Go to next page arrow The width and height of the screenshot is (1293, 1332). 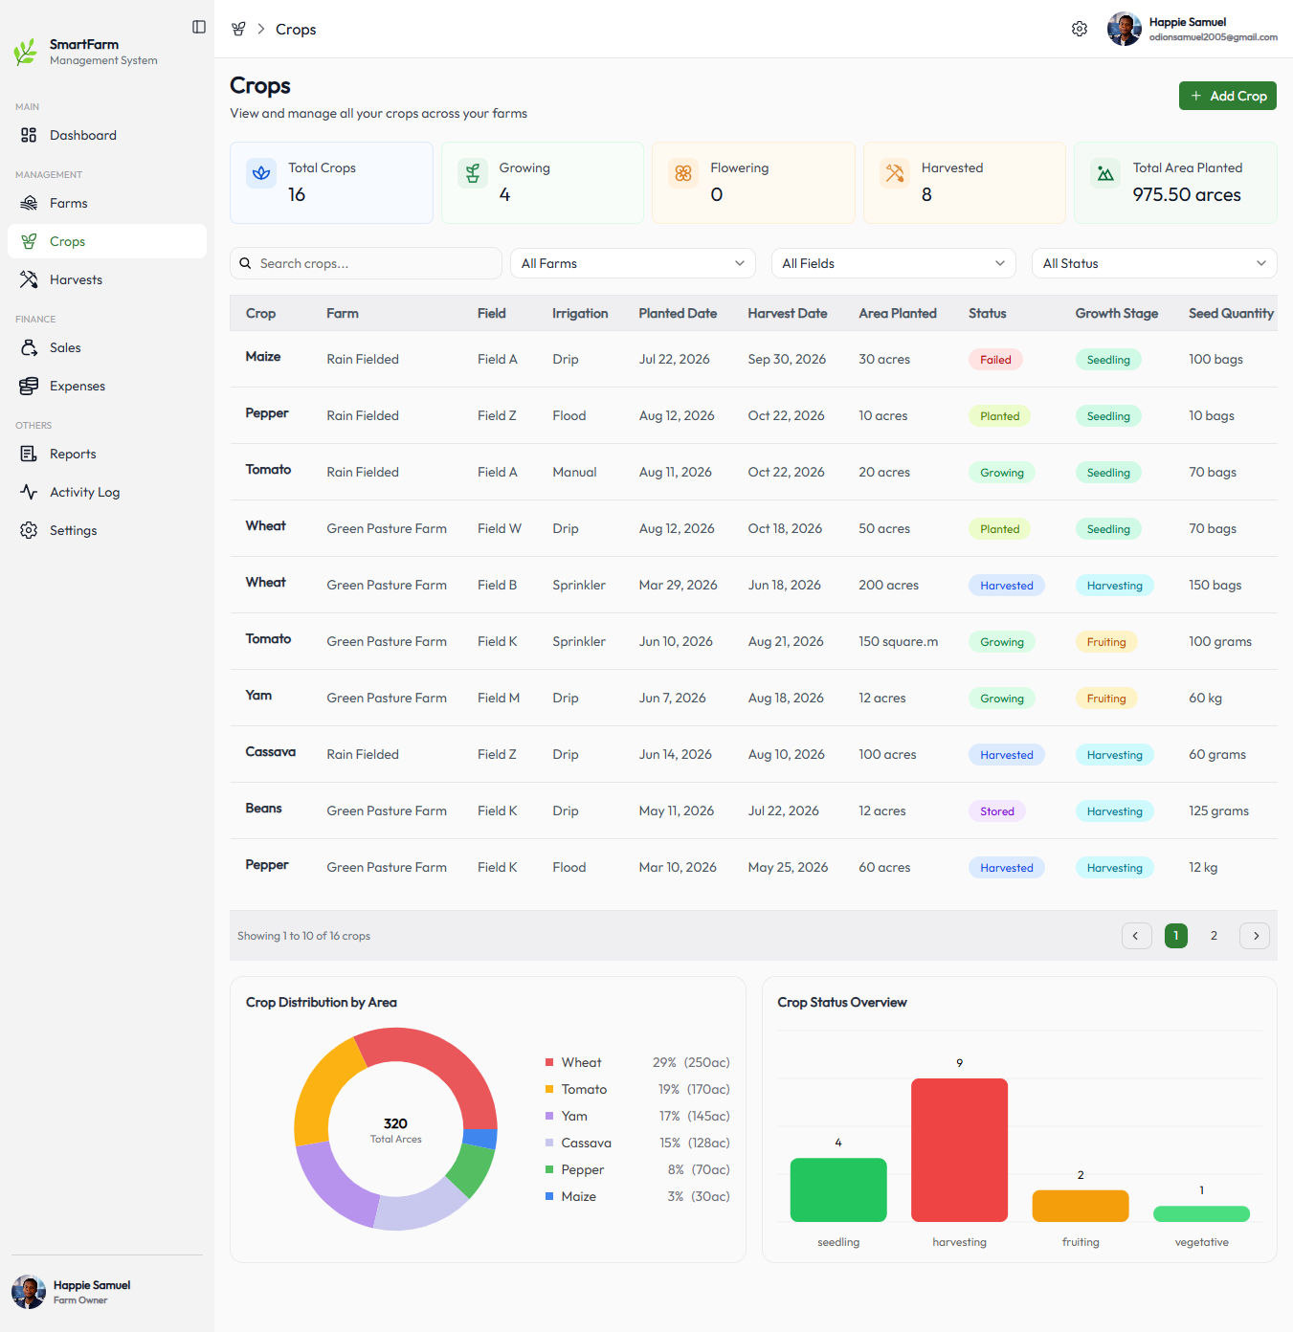click(x=1255, y=936)
